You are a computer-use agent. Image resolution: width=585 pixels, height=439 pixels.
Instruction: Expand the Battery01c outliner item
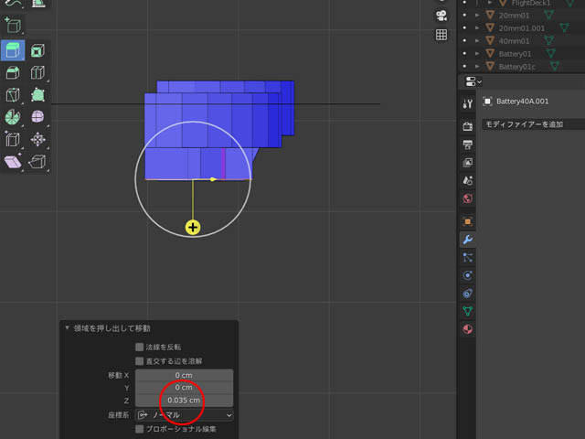pos(477,67)
